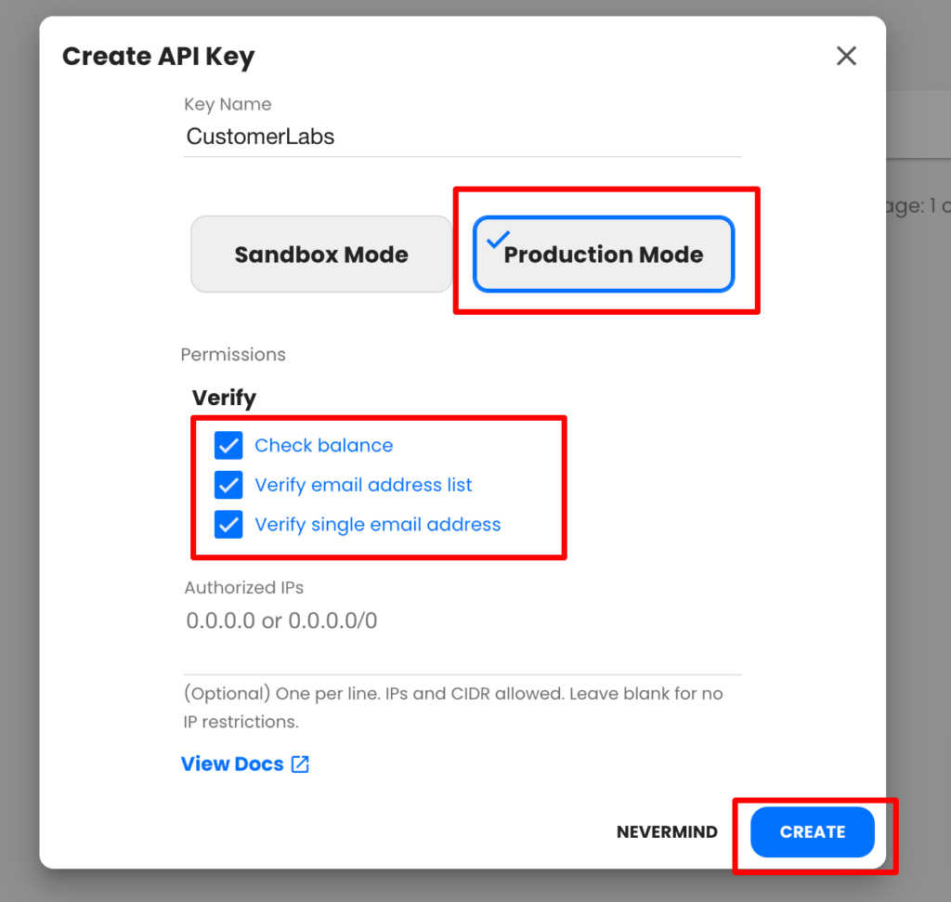Screen dimensions: 951x902
Task: Open the View Docs link
Action: (232, 765)
